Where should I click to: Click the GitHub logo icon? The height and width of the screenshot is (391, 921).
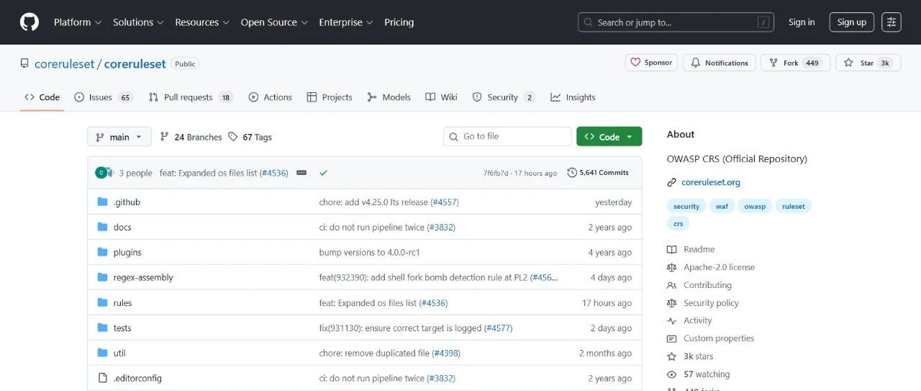tap(30, 22)
